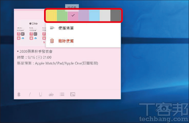Select the pink note color with checkmark

[x=73, y=15]
